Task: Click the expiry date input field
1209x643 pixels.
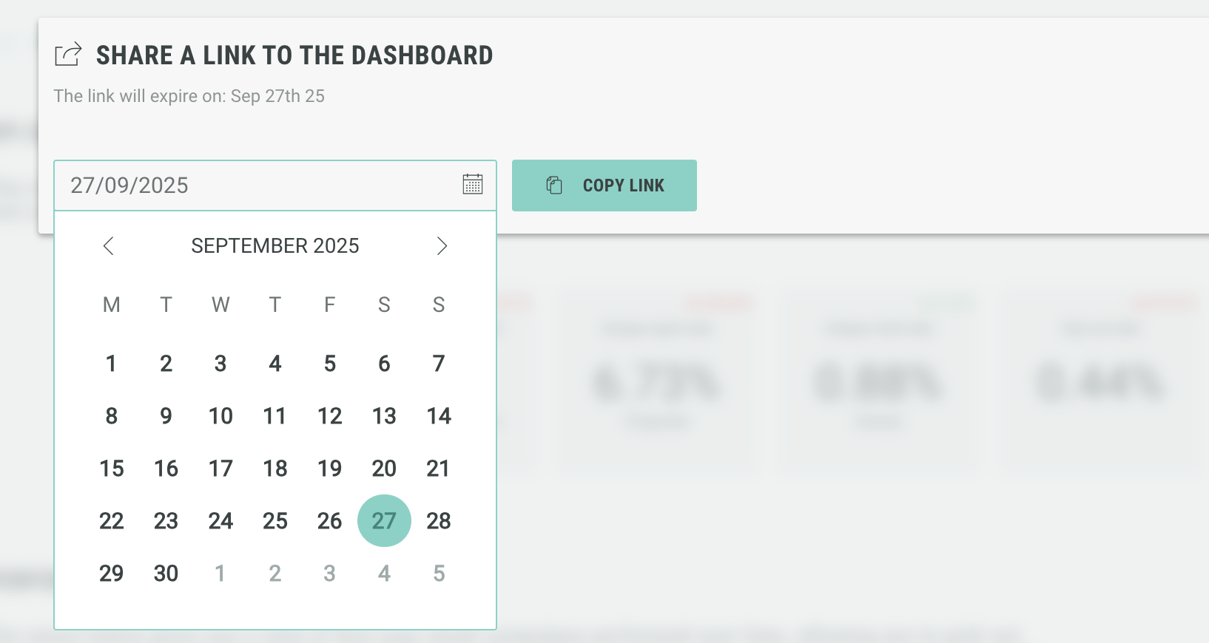Action: pos(252,185)
